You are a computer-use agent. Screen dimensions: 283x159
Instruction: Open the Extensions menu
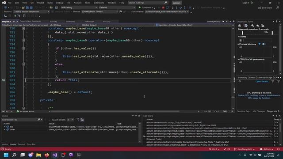click(x=99, y=3)
